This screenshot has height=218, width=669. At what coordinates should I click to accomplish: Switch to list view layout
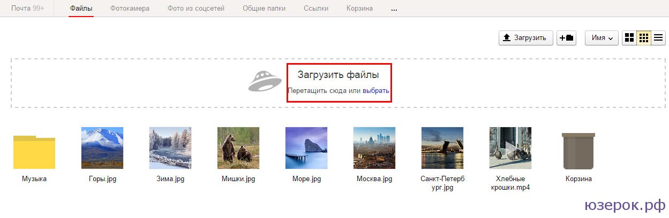coord(658,38)
